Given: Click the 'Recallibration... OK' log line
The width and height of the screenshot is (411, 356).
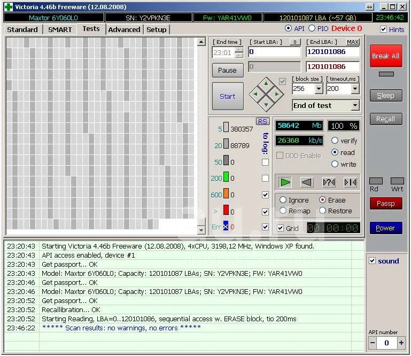Looking at the screenshot, I should (x=71, y=309).
